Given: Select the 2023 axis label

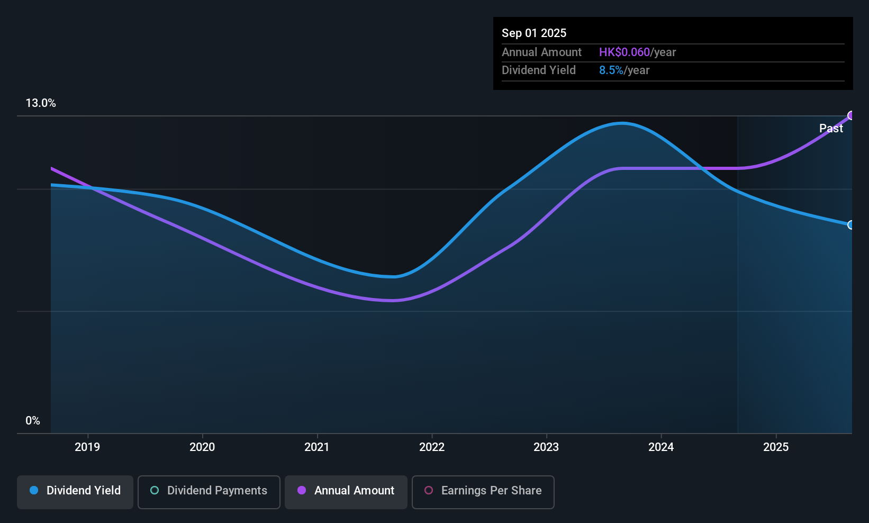Looking at the screenshot, I should pos(546,447).
